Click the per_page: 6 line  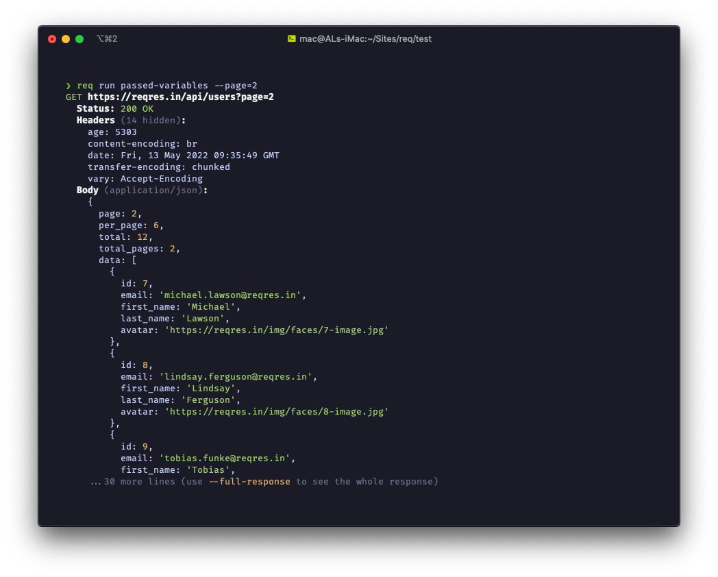tap(132, 225)
